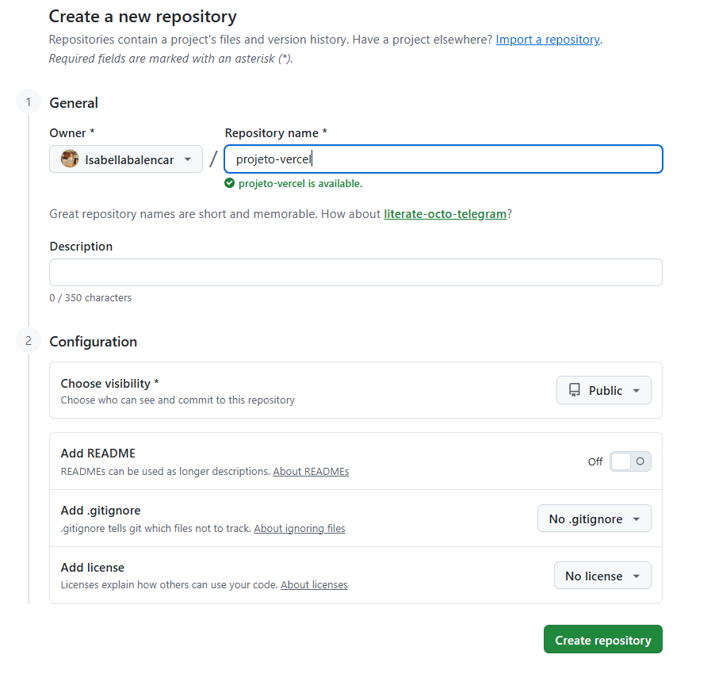
Task: Visit the About licenses link
Action: click(x=314, y=585)
